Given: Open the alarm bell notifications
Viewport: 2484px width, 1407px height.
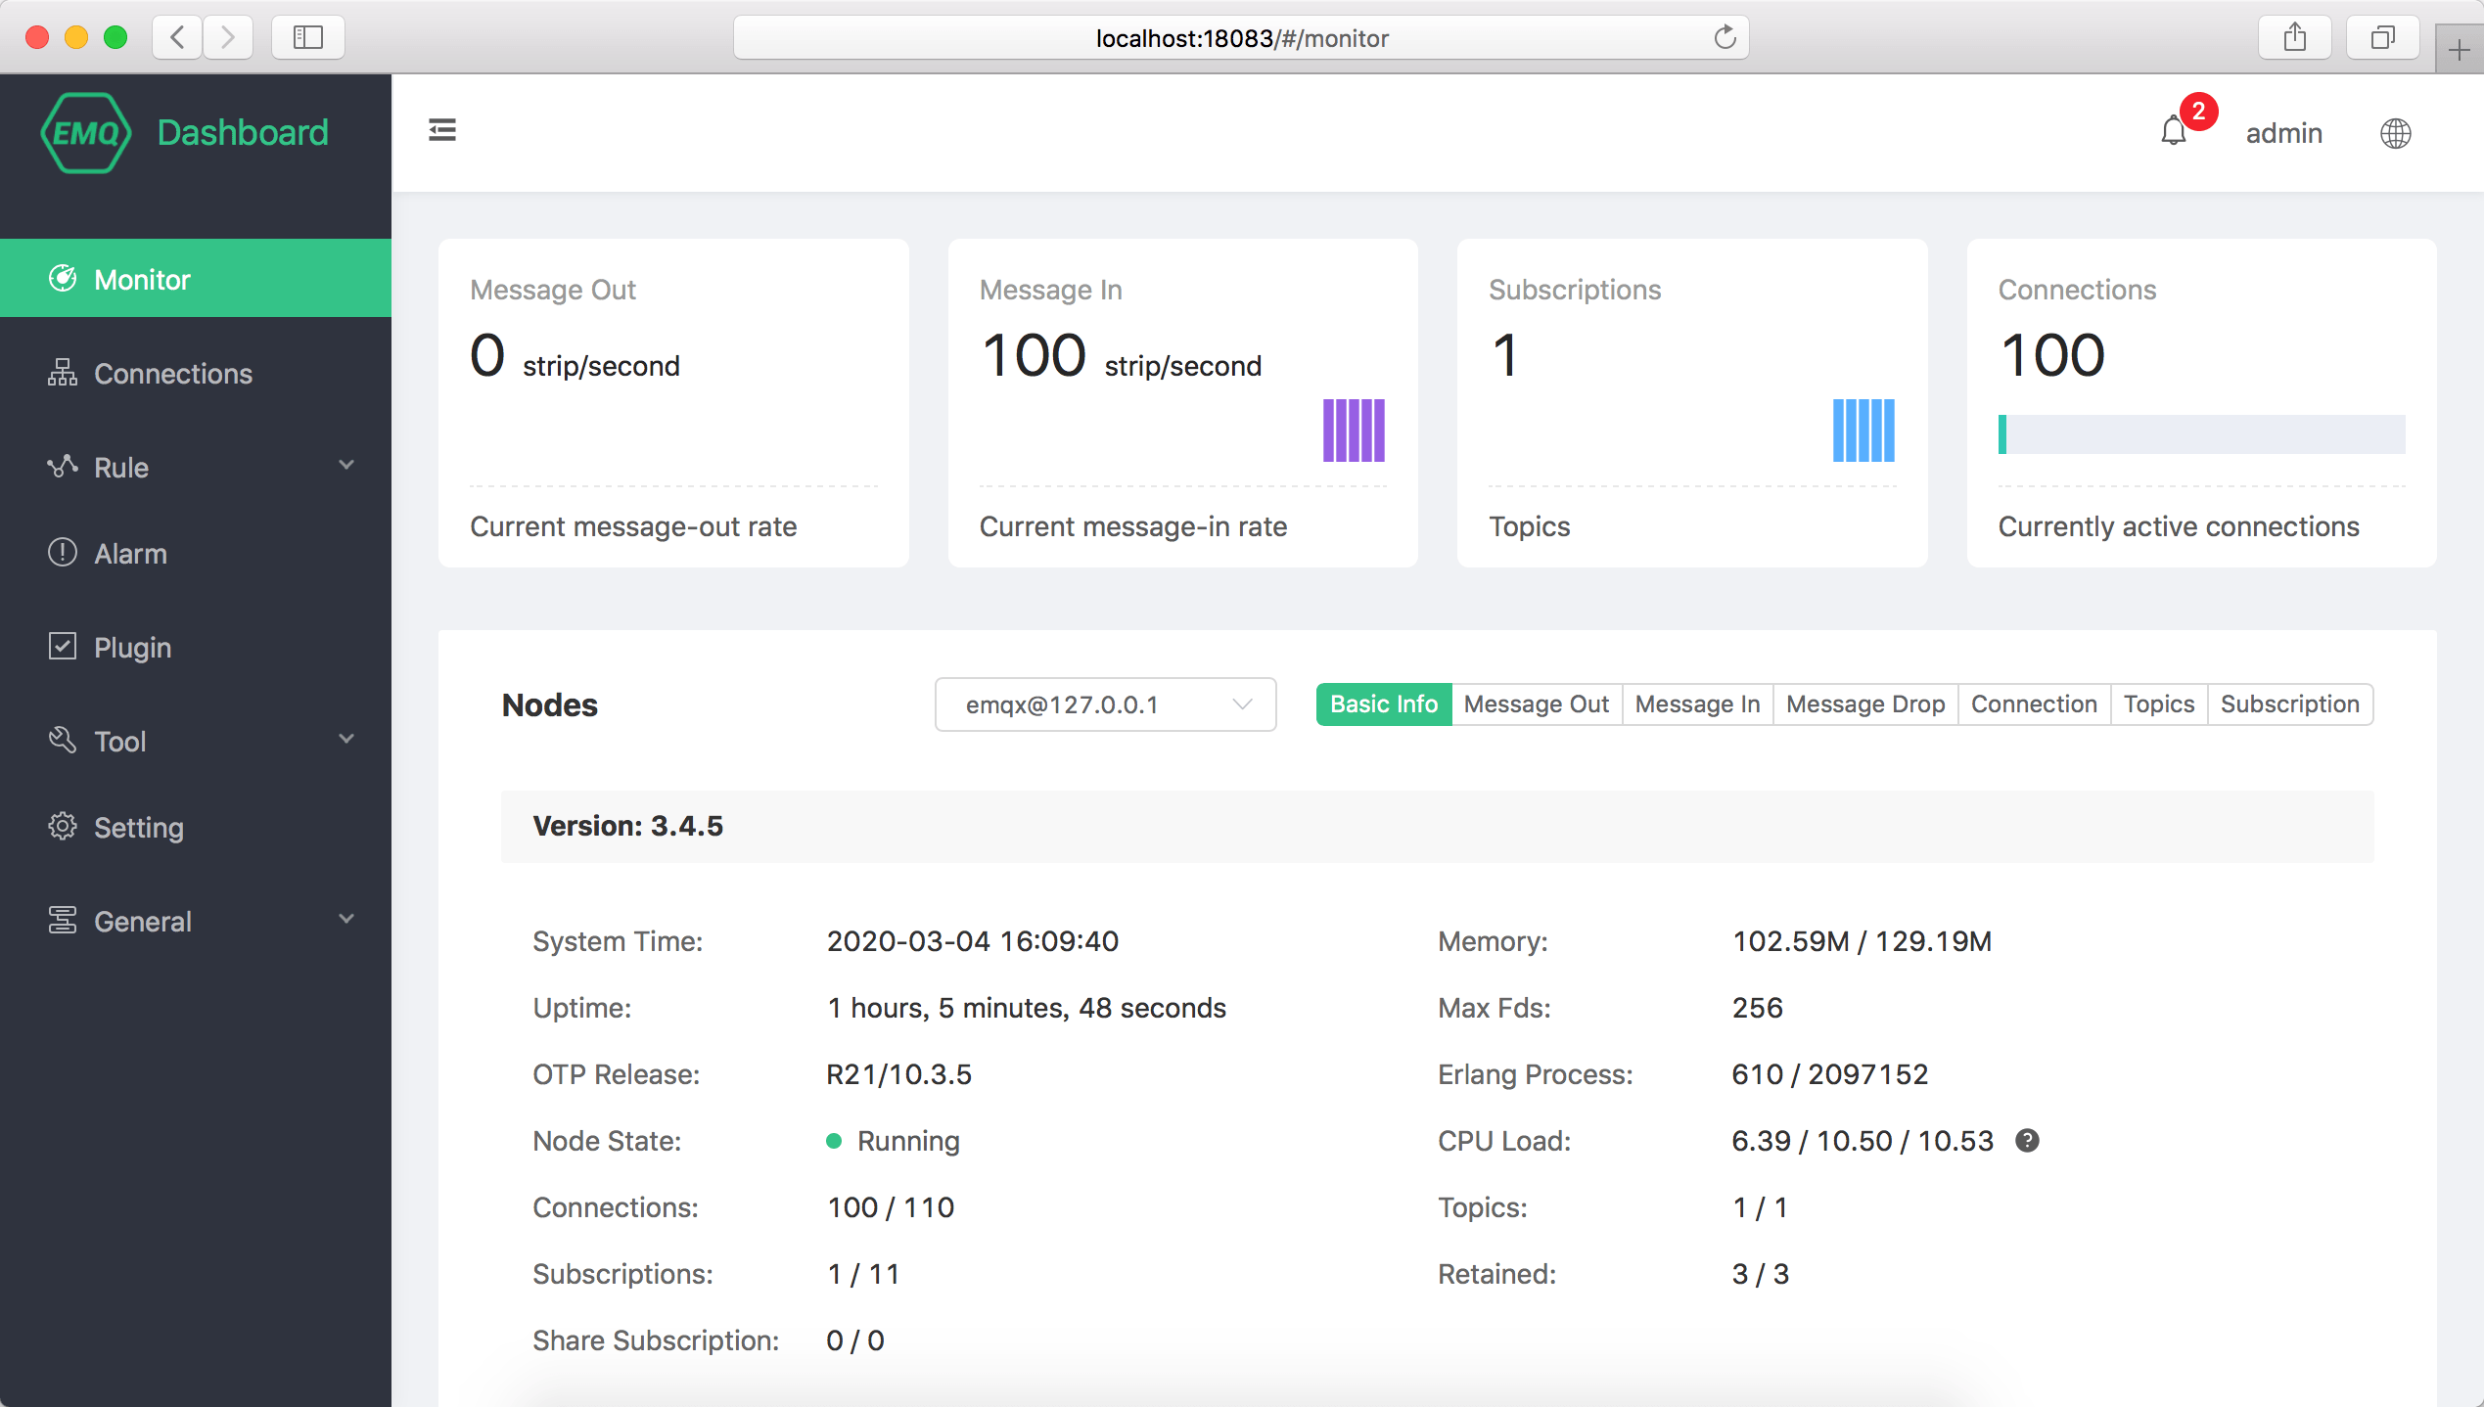Looking at the screenshot, I should pyautogui.click(x=2174, y=131).
